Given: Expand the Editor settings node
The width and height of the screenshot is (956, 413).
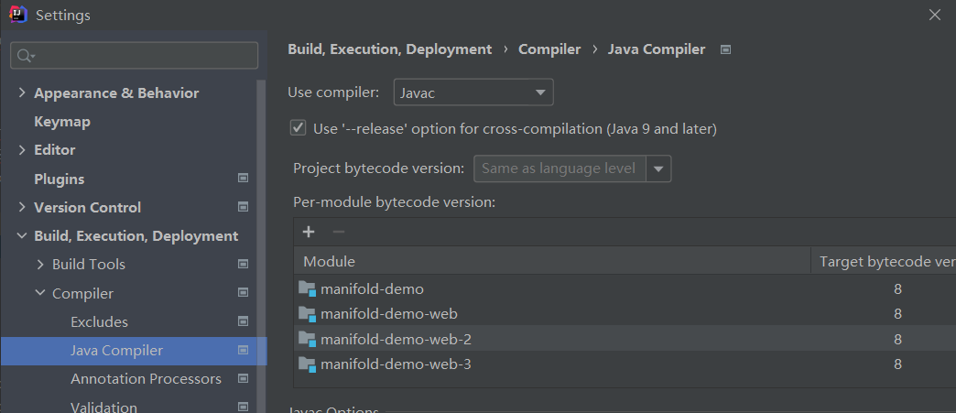Looking at the screenshot, I should point(22,149).
